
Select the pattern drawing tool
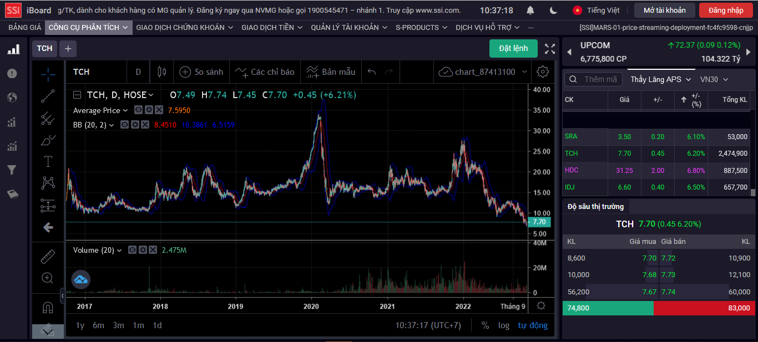pyautogui.click(x=48, y=183)
